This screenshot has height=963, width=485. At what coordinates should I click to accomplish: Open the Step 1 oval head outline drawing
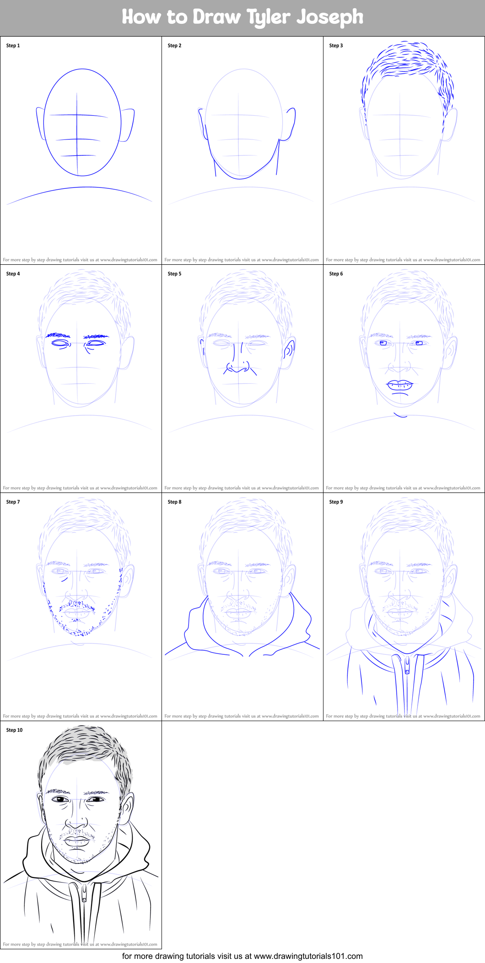(x=81, y=123)
